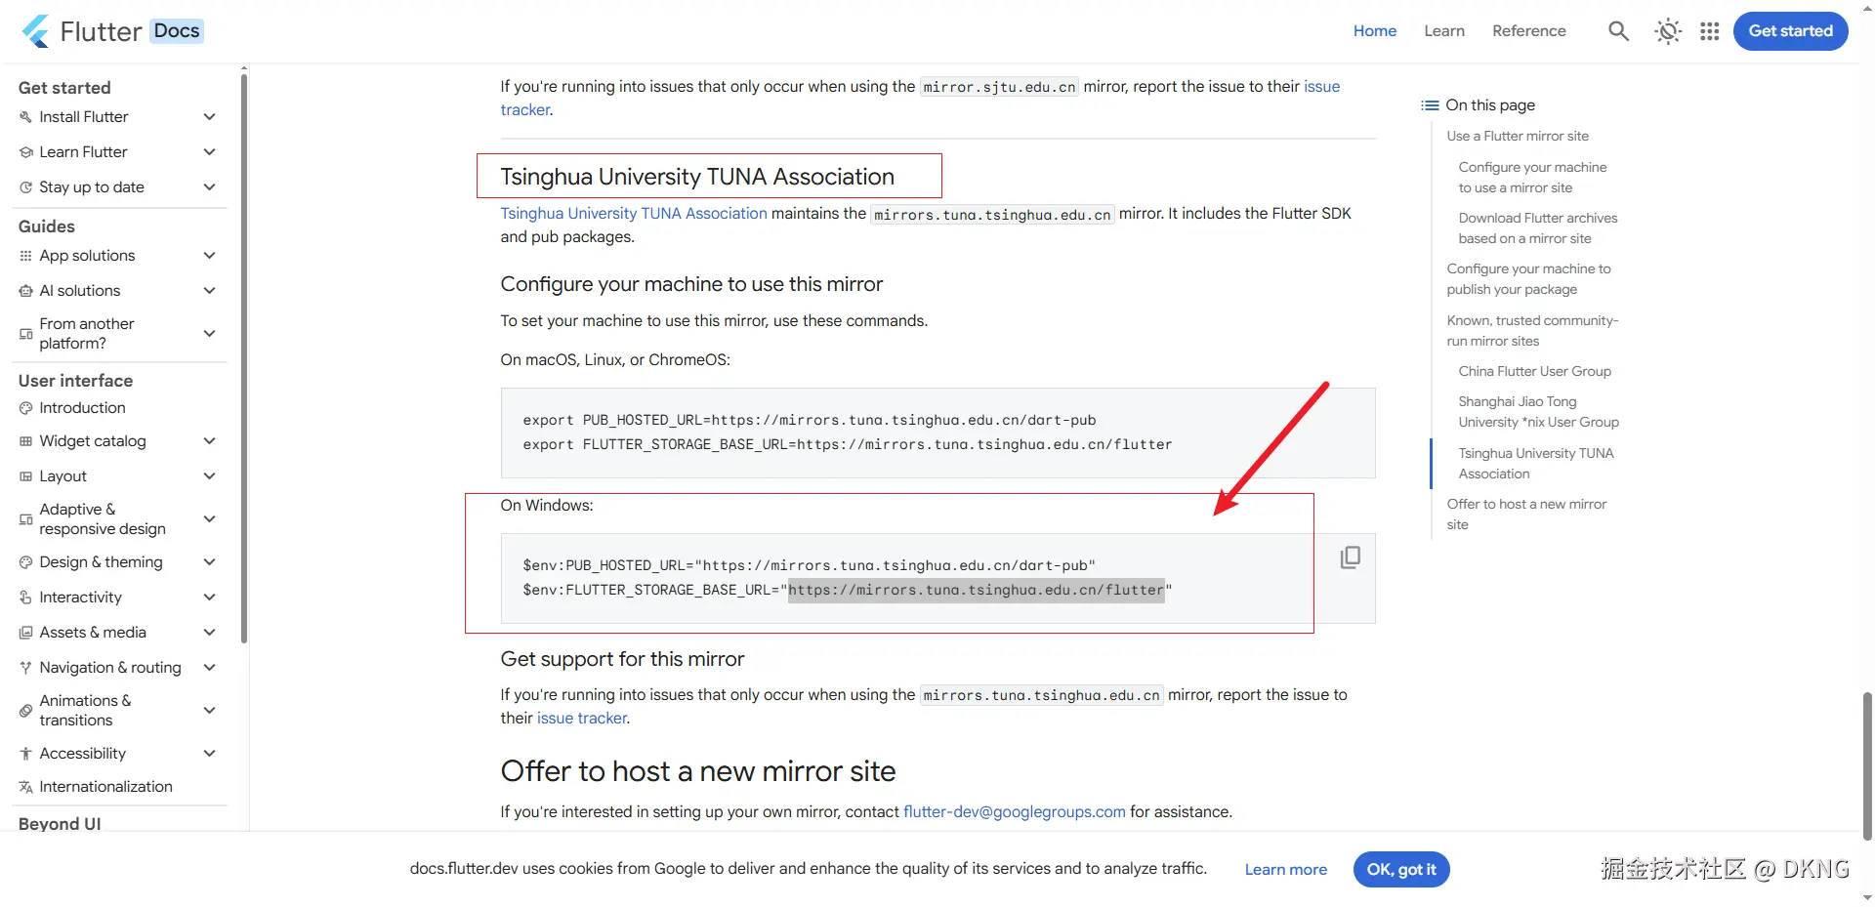Click the Assets & media icon
The image size is (1875, 907).
[25, 633]
